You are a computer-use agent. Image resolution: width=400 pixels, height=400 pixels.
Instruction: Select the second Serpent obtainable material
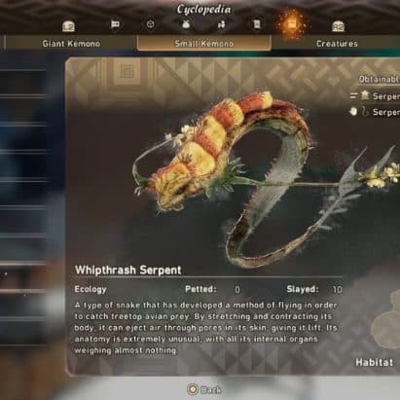375,112
